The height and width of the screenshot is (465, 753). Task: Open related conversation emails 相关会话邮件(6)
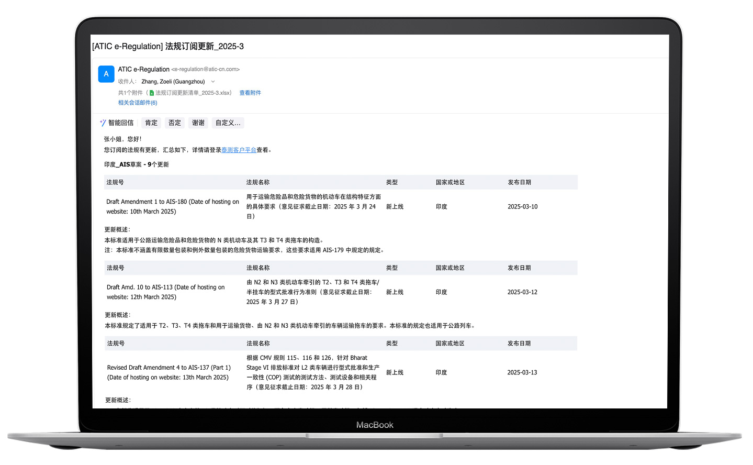pos(138,103)
